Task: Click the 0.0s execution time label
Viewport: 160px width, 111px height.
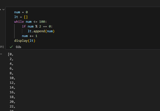Action: click(18, 47)
